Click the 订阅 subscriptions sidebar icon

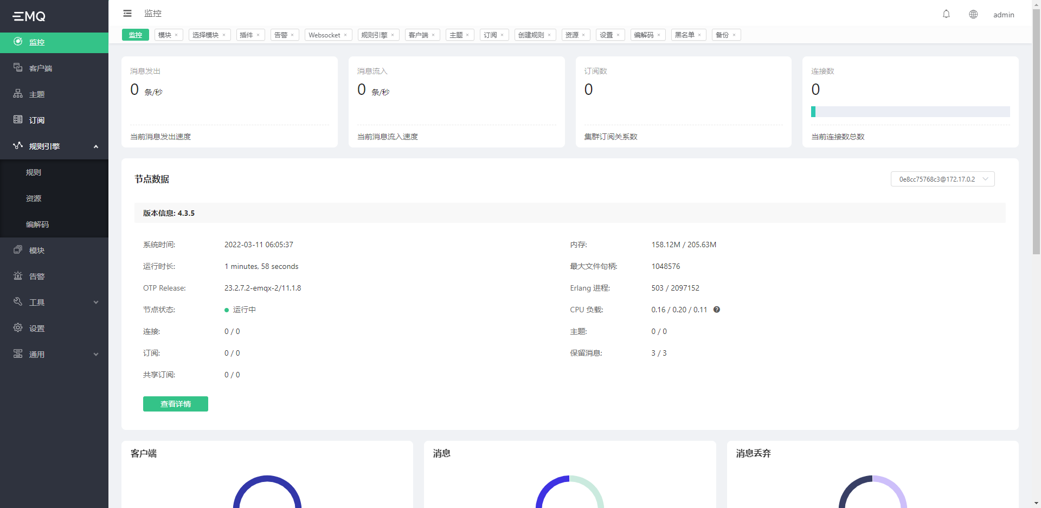18,120
